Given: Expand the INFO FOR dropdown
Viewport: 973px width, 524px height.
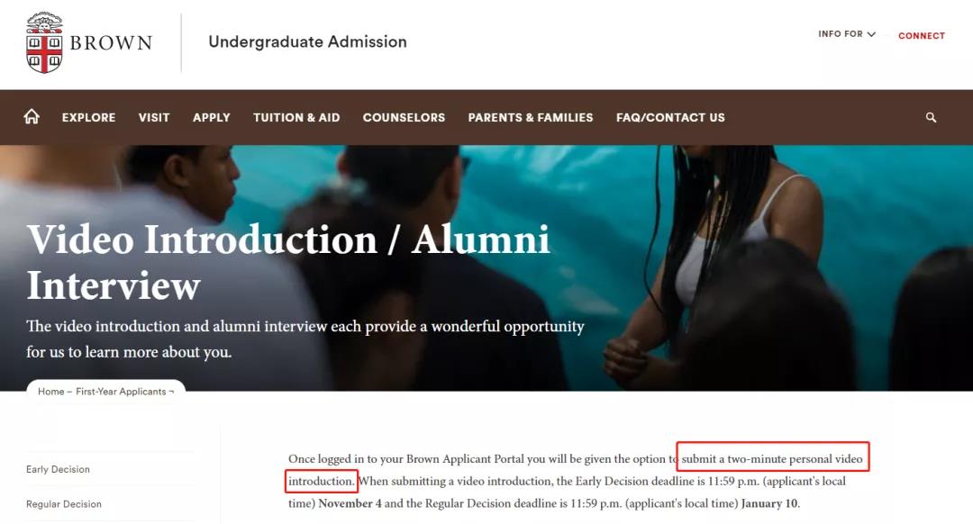Looking at the screenshot, I should point(846,34).
